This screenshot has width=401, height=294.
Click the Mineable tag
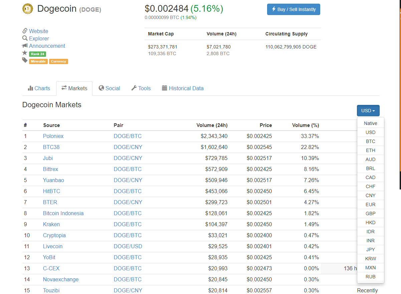pyautogui.click(x=38, y=61)
